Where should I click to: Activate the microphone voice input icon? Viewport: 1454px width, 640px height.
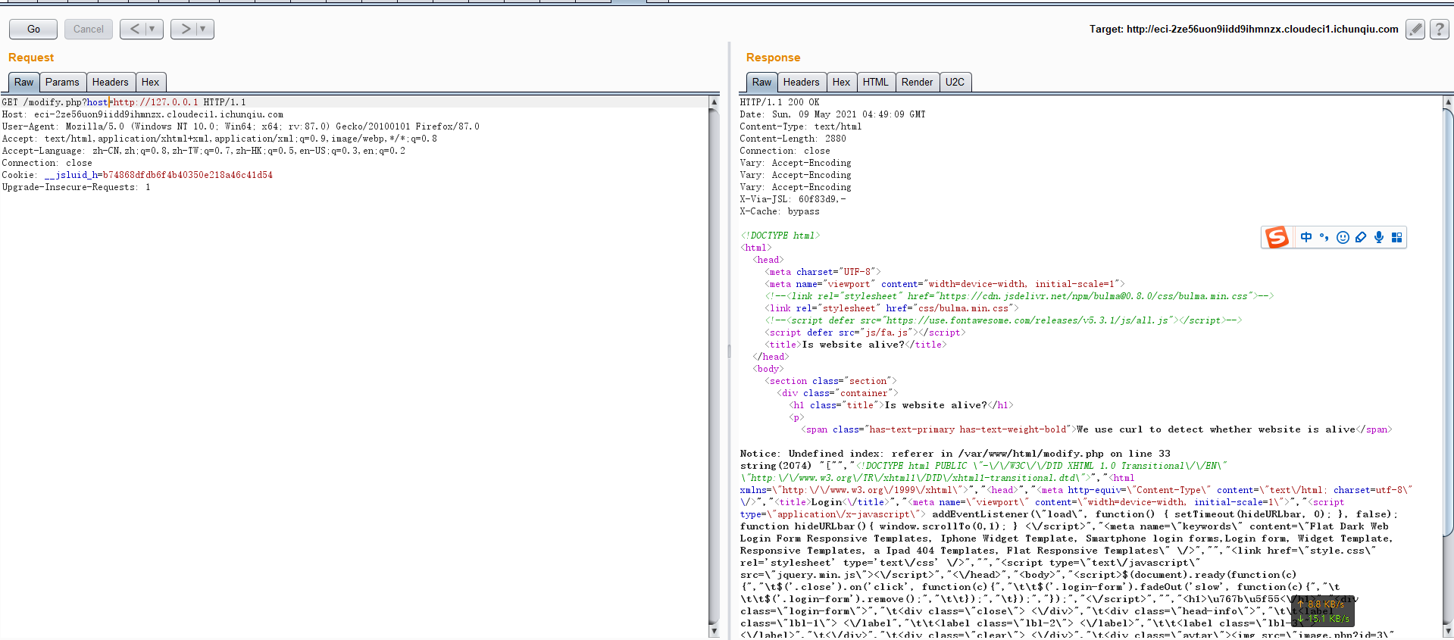pos(1379,237)
